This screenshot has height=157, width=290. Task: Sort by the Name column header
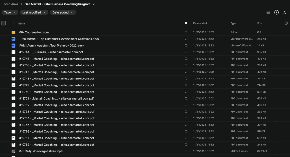coord(21,23)
